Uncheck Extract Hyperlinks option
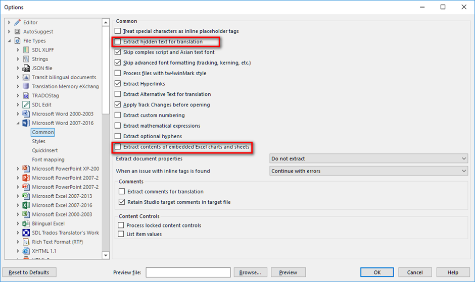Screen dimensions: 475x282 point(118,84)
